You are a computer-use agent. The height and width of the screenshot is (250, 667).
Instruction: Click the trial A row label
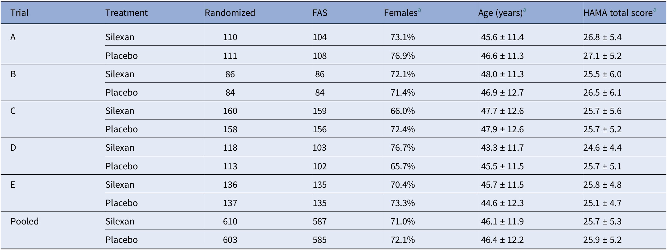tap(13, 37)
